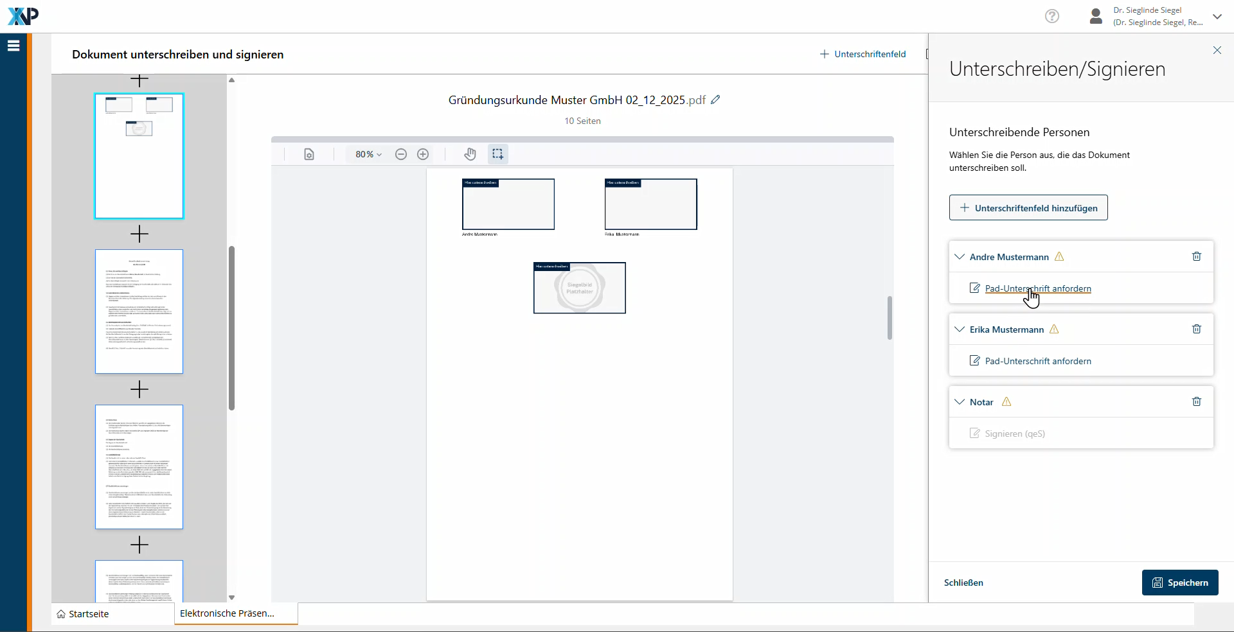The image size is (1234, 632).
Task: Click the help question mark icon
Action: (1051, 16)
